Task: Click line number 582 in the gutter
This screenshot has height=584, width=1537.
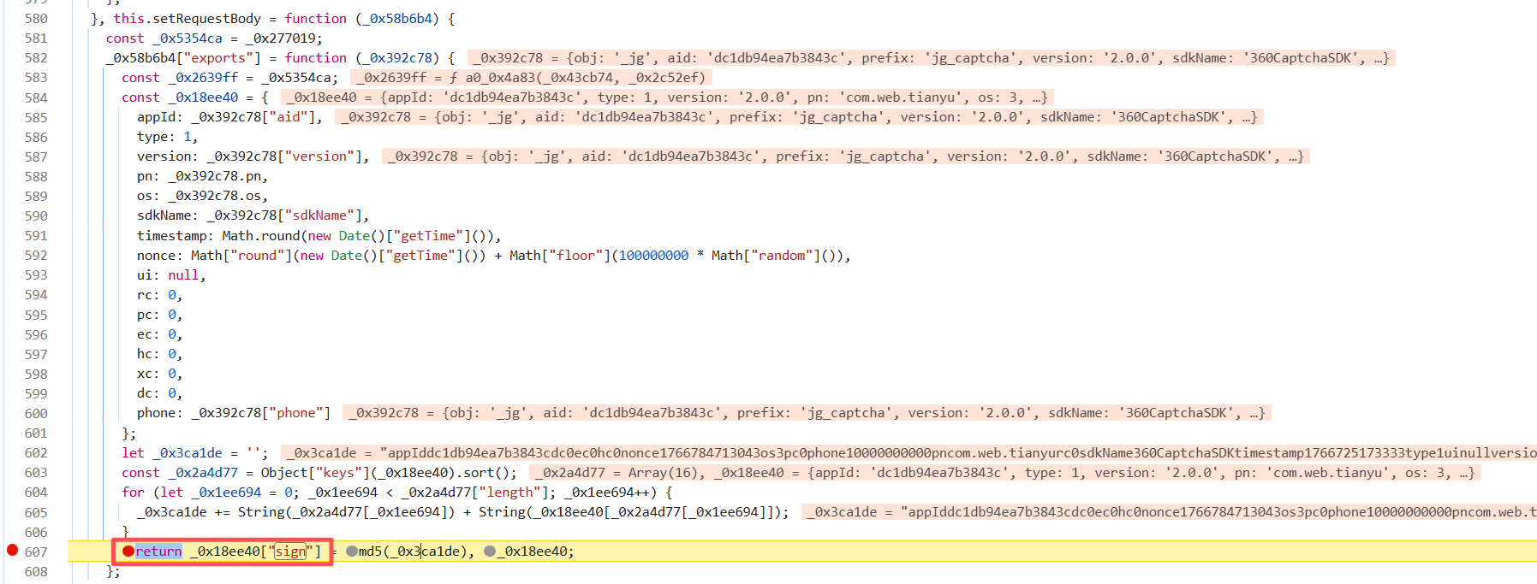Action: [36, 58]
